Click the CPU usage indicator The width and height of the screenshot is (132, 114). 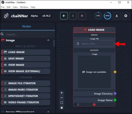click(98, 16)
